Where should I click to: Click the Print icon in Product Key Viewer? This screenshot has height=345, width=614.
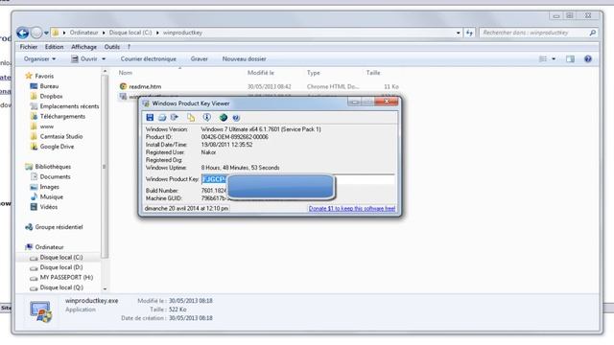[x=162, y=117]
